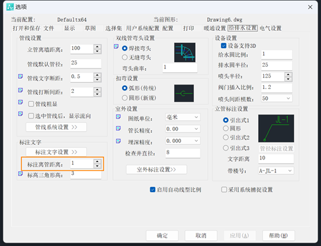Choose 弧形(传统) option
The height and width of the screenshot is (246, 321).
click(125, 88)
